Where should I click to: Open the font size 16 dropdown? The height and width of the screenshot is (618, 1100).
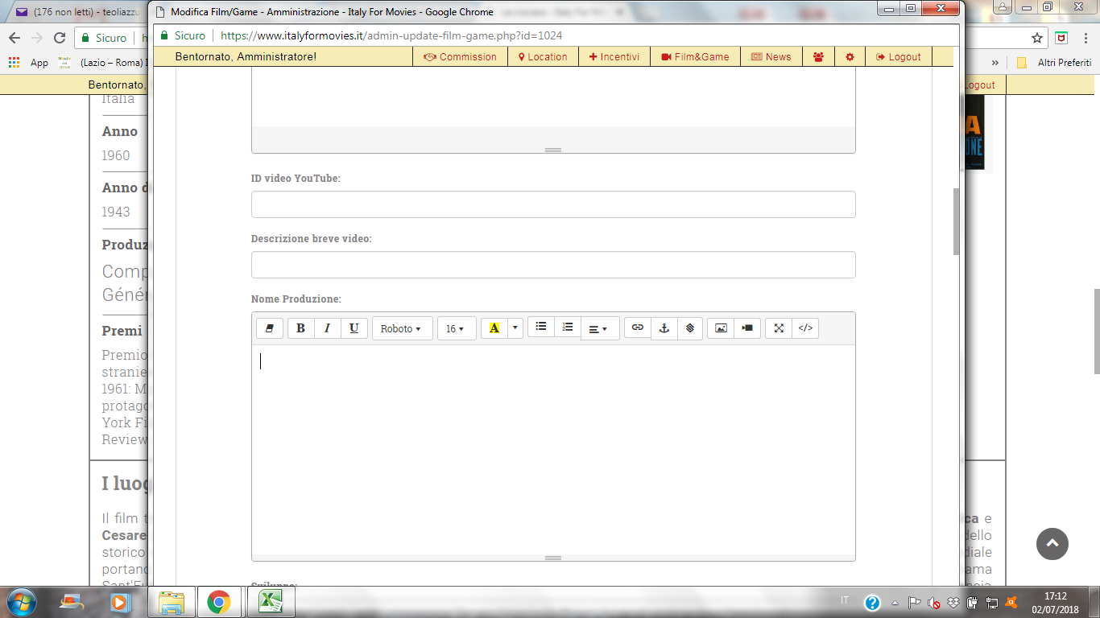[456, 328]
